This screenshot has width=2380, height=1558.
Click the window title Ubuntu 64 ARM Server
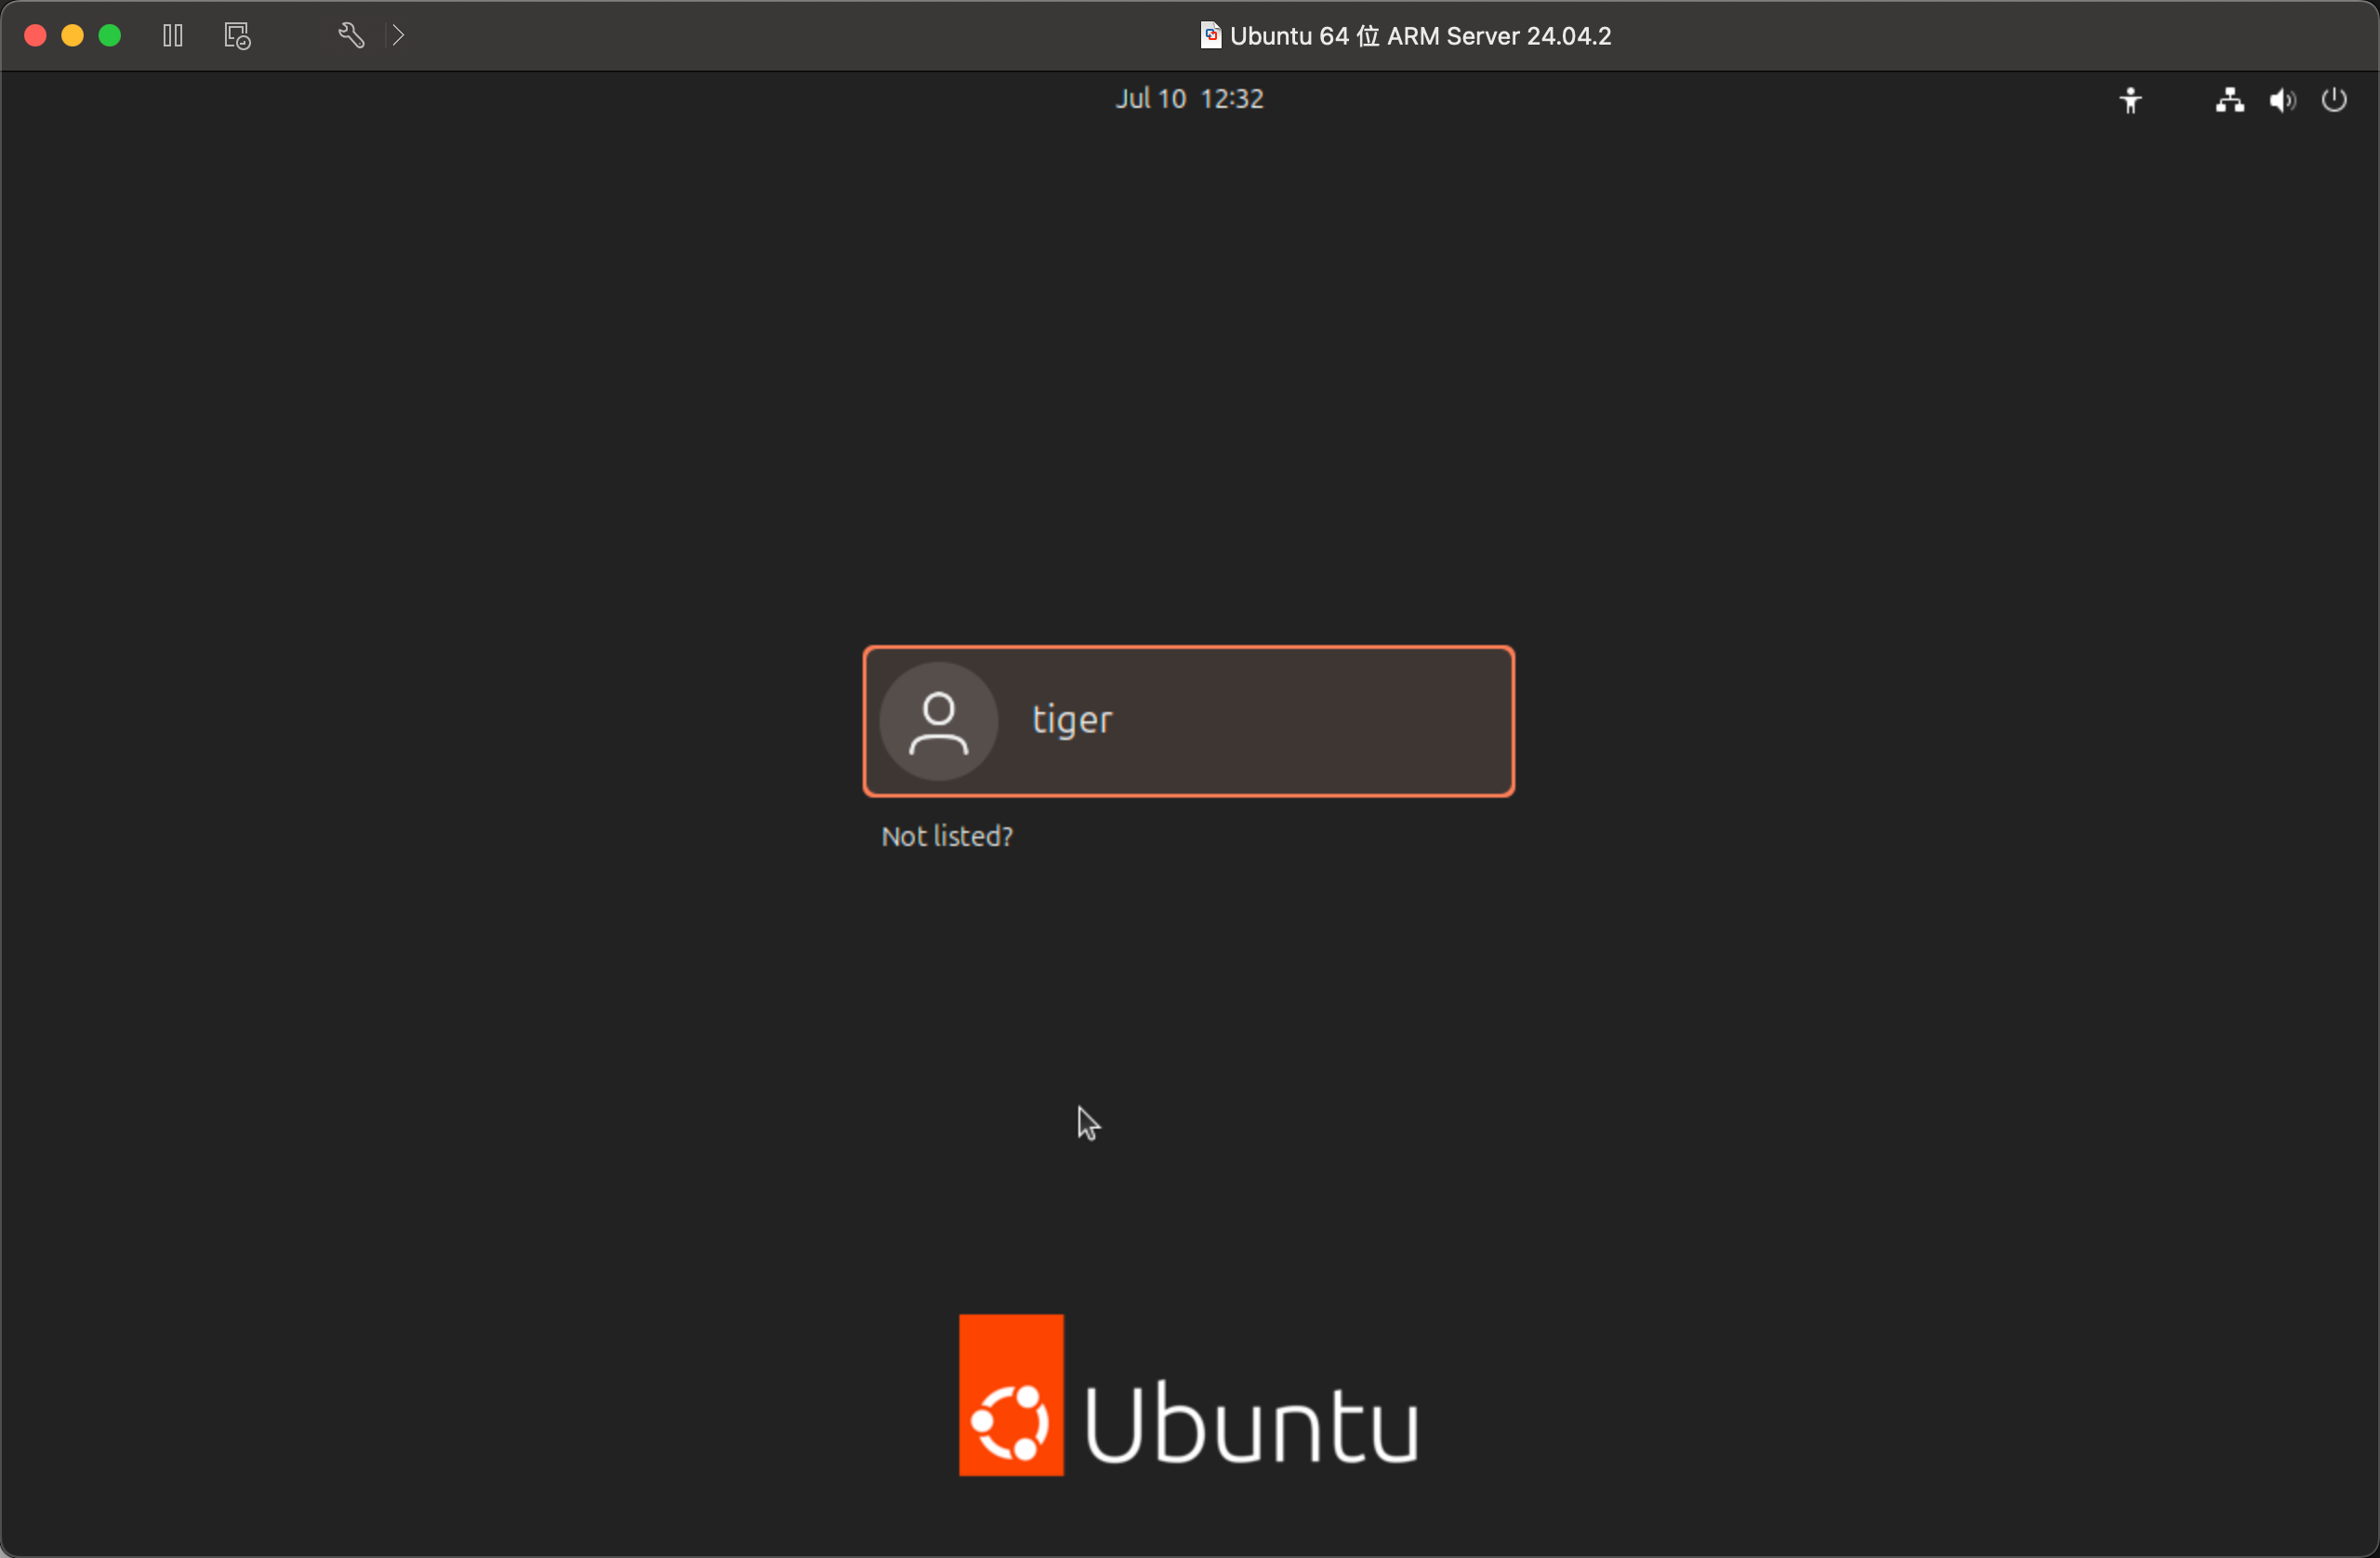pos(1420,36)
